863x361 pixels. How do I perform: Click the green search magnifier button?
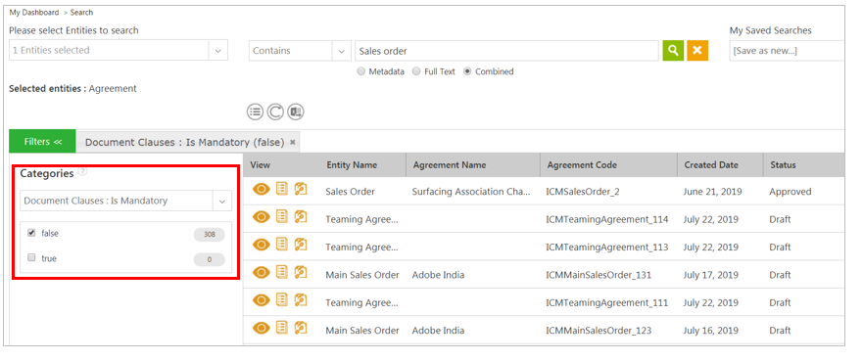tap(673, 51)
